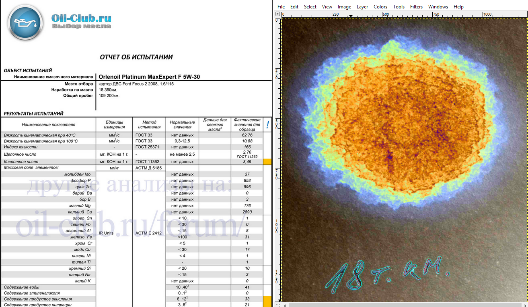Image resolution: width=528 pixels, height=307 pixels.
Task: Click the column header "Единицы измерения"
Action: click(x=113, y=125)
